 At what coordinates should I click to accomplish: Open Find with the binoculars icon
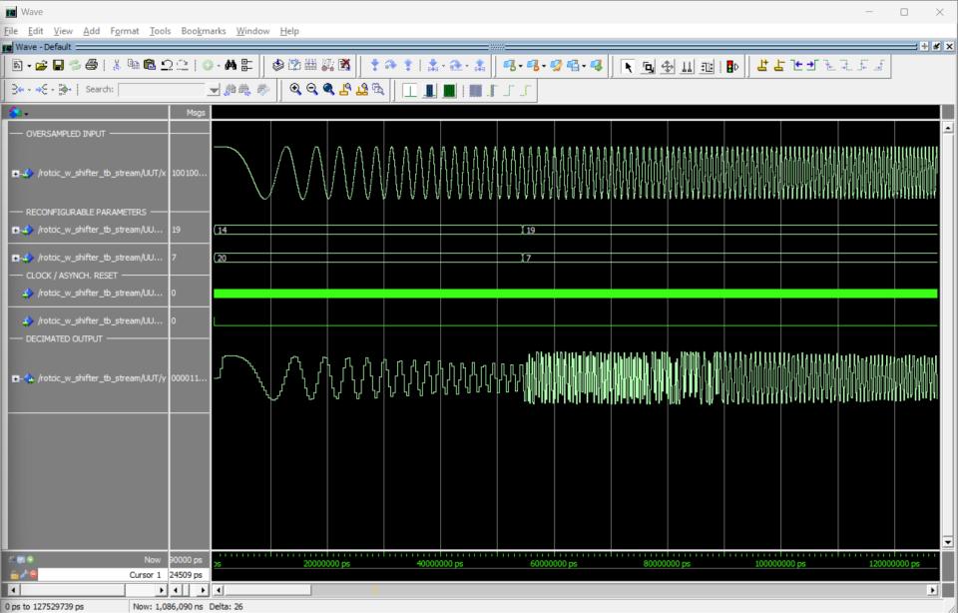pyautogui.click(x=231, y=66)
